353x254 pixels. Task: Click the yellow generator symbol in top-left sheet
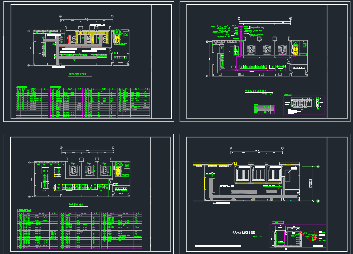(117, 39)
